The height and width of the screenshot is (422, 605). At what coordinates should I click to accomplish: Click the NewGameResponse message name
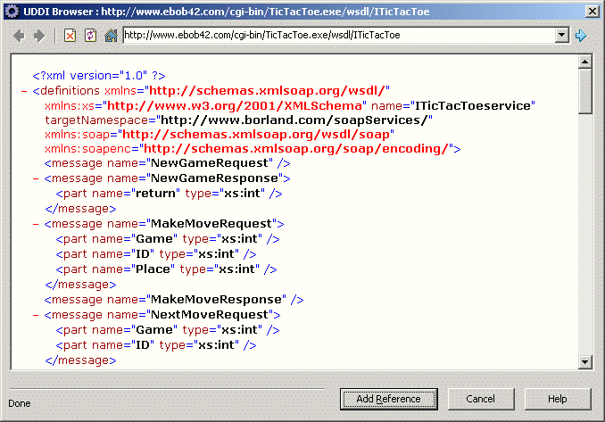214,178
